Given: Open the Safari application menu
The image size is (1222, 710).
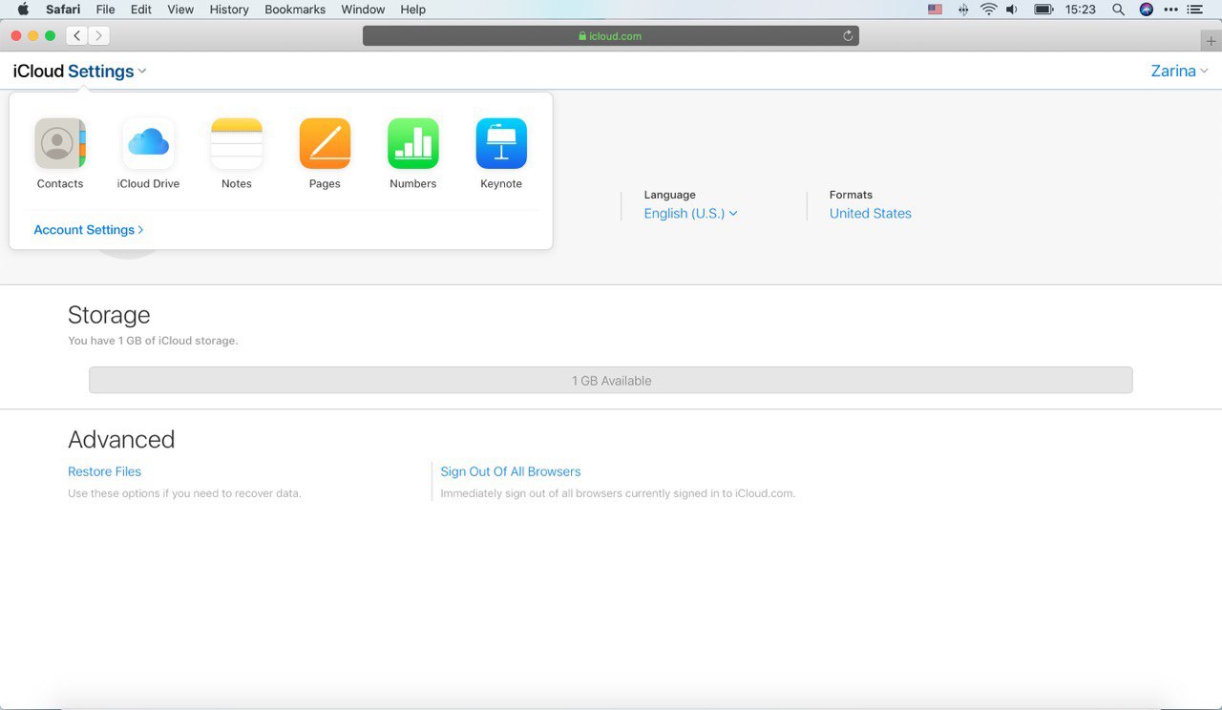Looking at the screenshot, I should (x=63, y=10).
